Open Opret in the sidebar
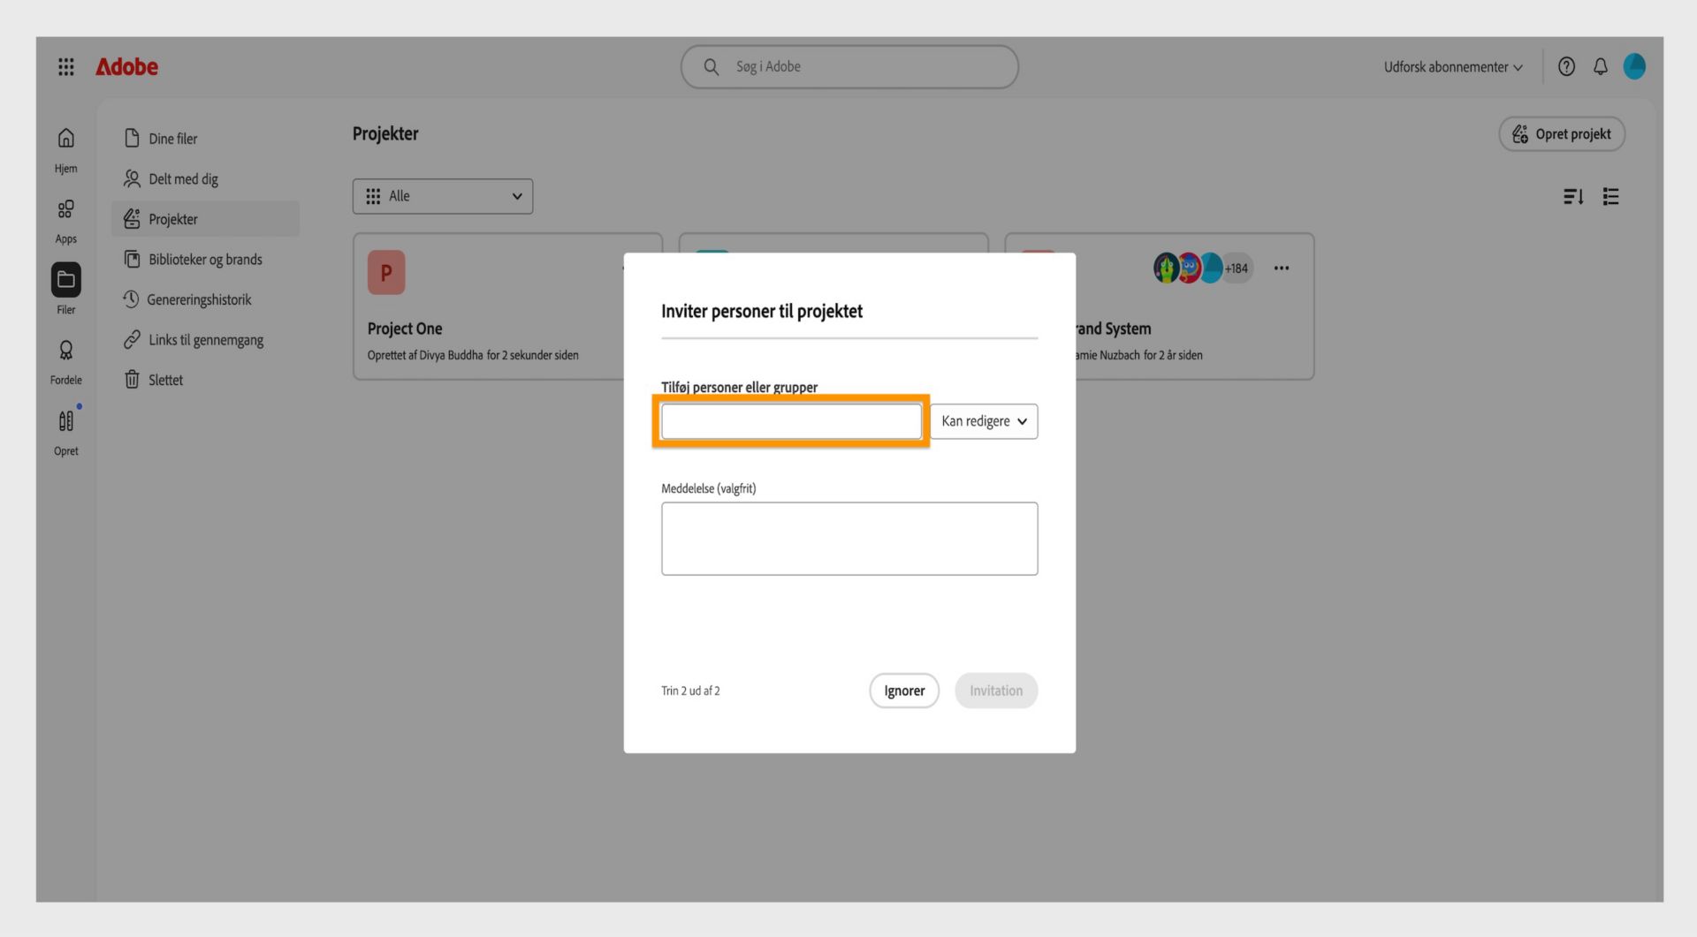 65,433
